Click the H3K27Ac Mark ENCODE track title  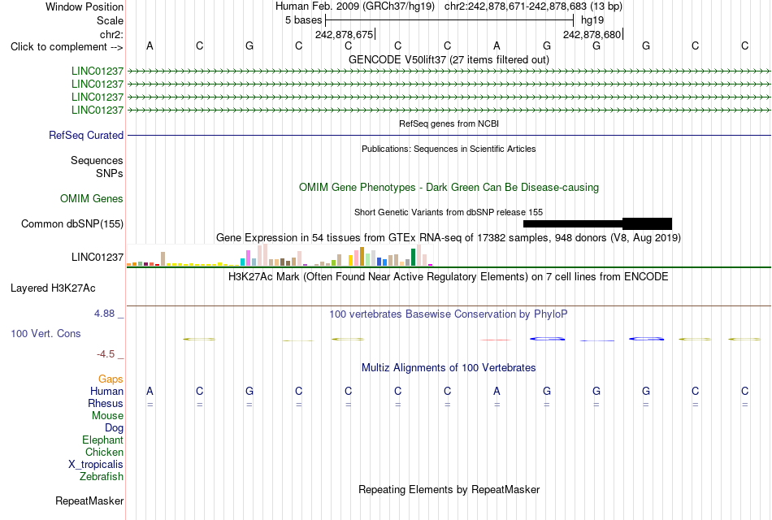click(x=449, y=277)
